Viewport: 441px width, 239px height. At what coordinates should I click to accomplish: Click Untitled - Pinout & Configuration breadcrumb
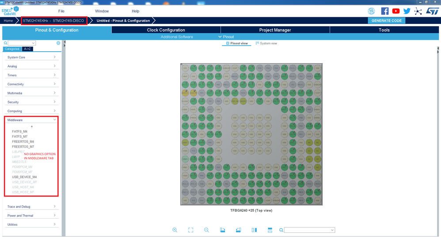pos(123,20)
